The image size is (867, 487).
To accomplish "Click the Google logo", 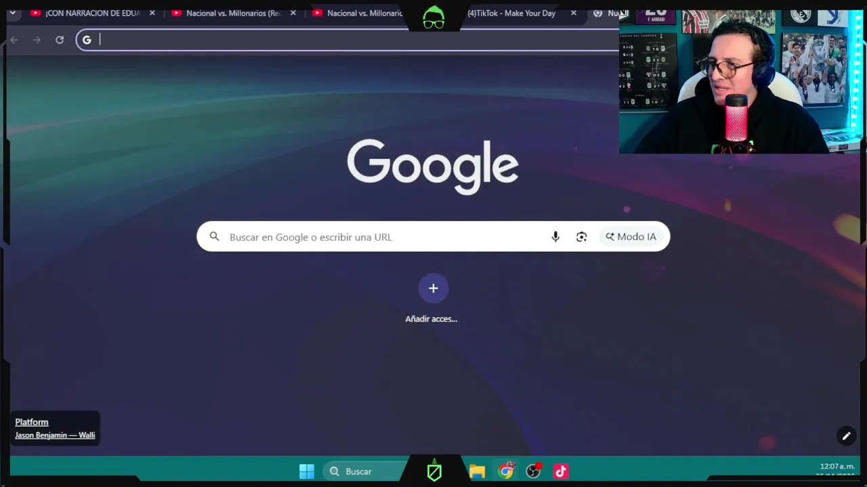I will click(x=433, y=166).
